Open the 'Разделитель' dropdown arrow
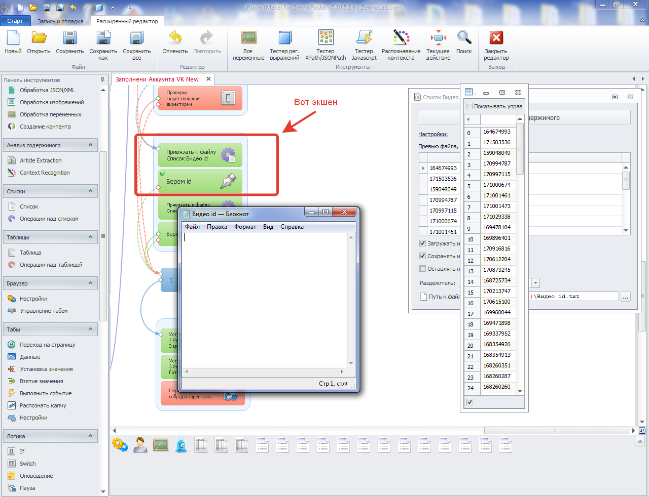The height and width of the screenshot is (497, 649). 536,283
